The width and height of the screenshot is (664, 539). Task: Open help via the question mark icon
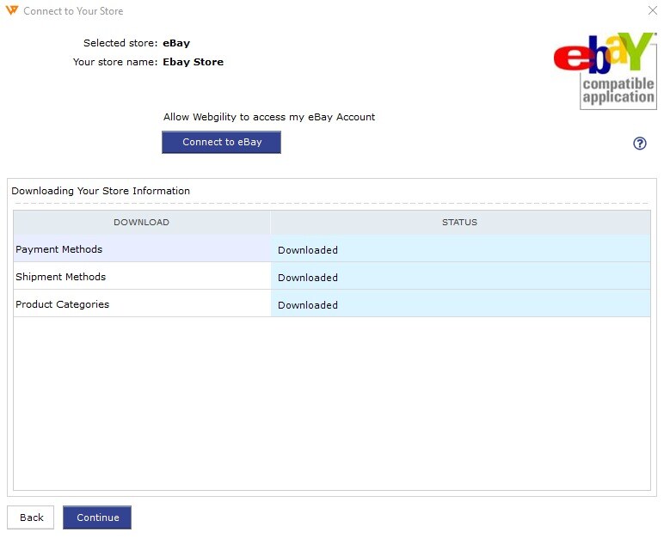(639, 144)
